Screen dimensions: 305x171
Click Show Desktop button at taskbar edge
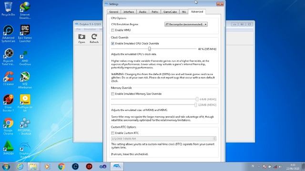(304, 167)
